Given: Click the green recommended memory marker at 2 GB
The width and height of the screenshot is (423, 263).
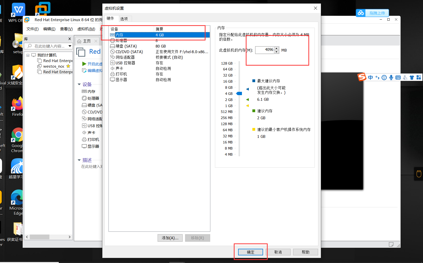Looking at the screenshot, I should coord(248,99).
